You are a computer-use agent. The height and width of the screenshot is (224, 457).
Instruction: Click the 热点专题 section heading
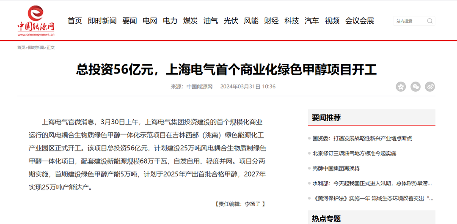(x=326, y=219)
